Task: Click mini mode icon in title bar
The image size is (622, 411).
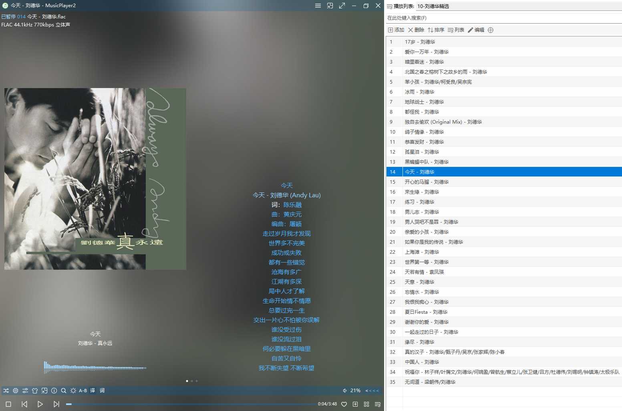Action: [x=330, y=6]
